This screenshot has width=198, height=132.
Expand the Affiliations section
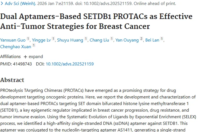[33, 56]
